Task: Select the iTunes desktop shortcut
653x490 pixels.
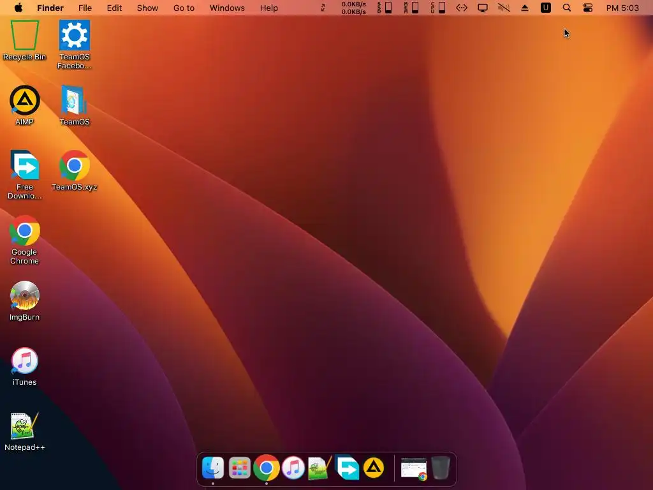Action: pos(25,366)
